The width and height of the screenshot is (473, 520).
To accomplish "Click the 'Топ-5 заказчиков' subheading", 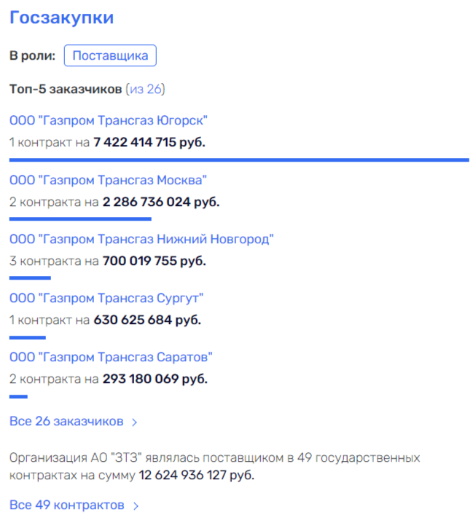I will click(x=66, y=89).
